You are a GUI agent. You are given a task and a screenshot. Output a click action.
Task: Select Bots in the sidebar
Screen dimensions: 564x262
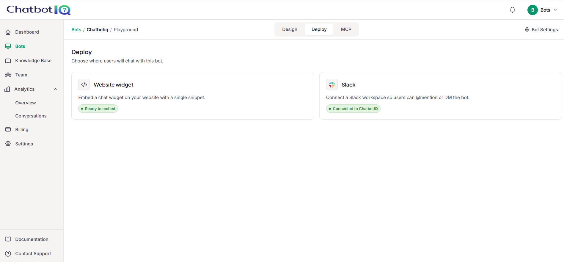click(x=20, y=46)
